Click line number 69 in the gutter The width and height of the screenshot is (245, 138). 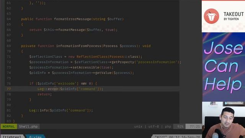pyautogui.click(x=9, y=46)
